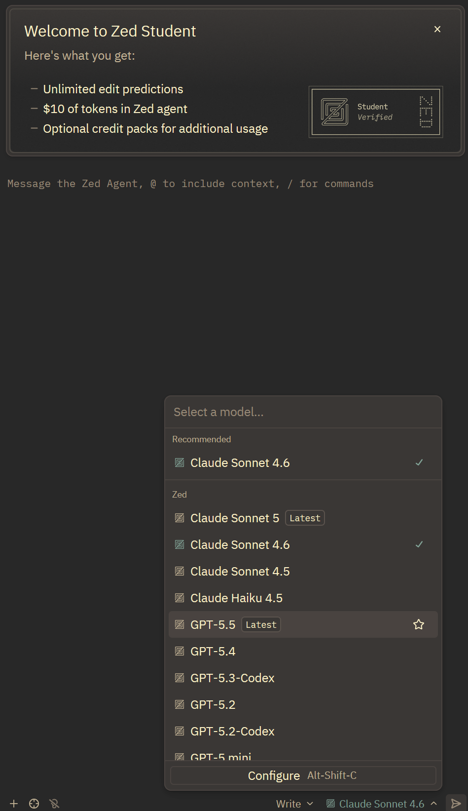Click the Zed icon beside GPT-5.3-Codex
The width and height of the screenshot is (468, 811).
(x=180, y=678)
